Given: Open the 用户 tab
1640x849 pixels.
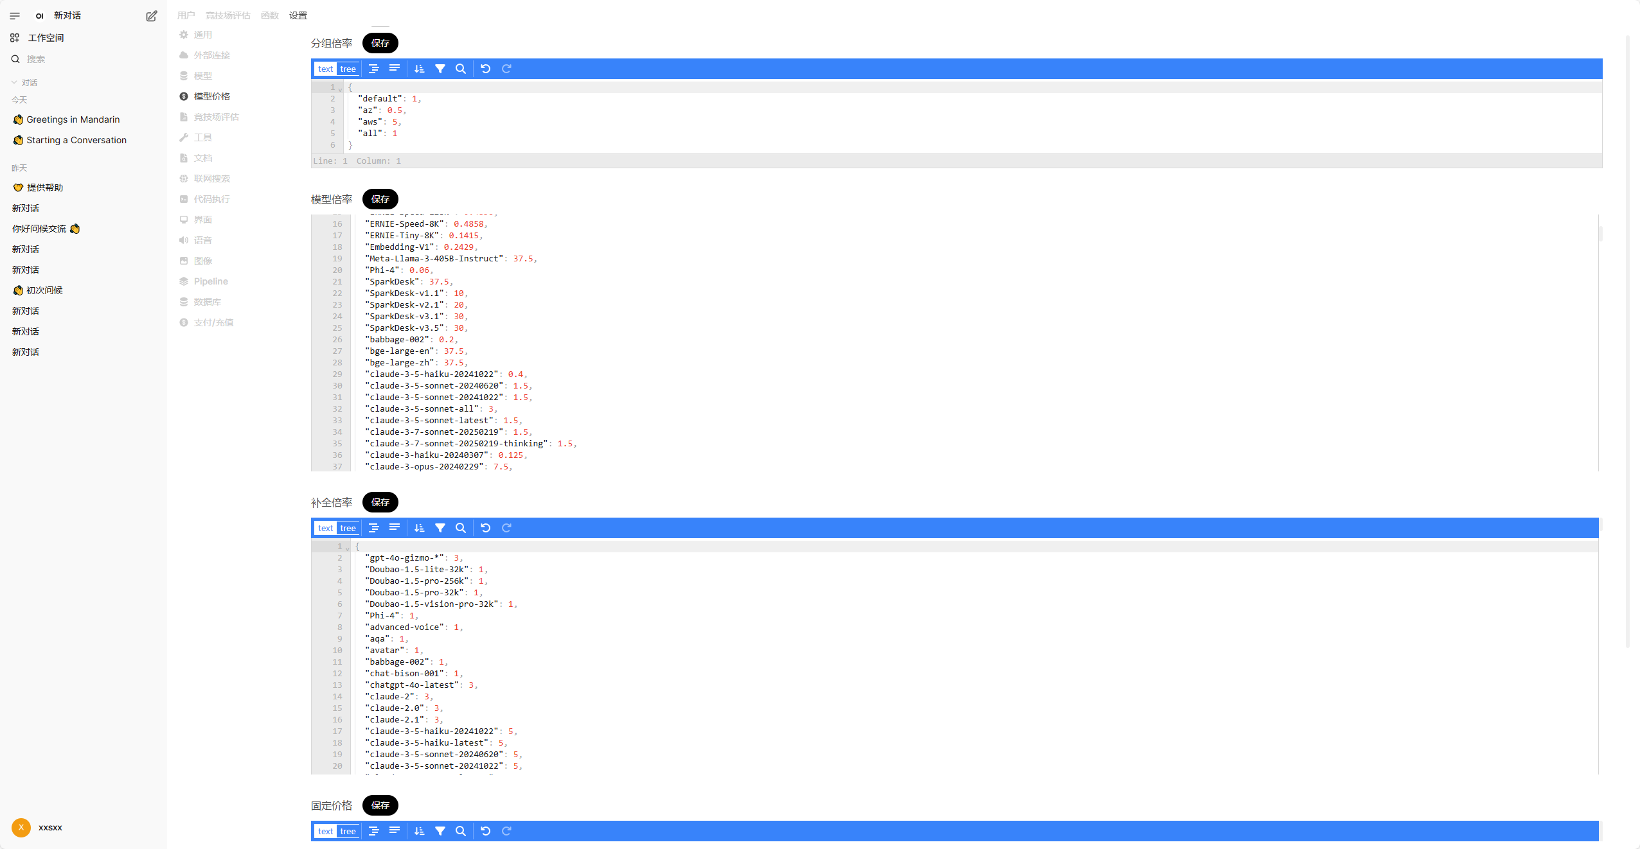Looking at the screenshot, I should (186, 15).
